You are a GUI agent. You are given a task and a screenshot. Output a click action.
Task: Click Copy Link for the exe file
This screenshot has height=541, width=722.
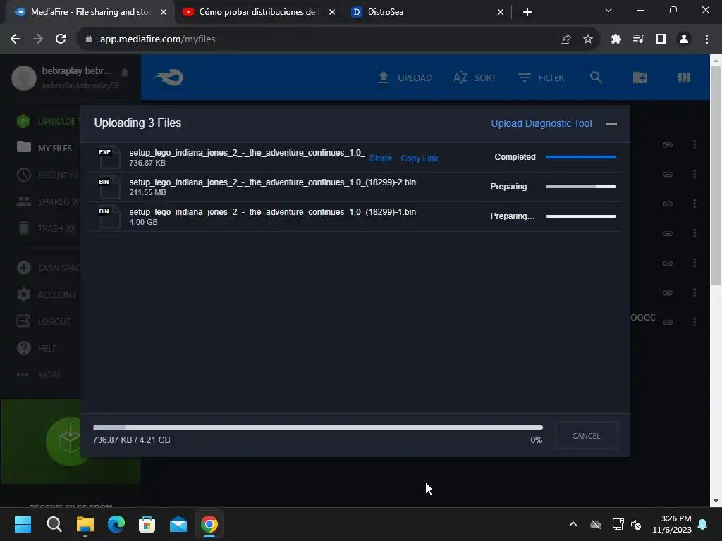point(420,158)
